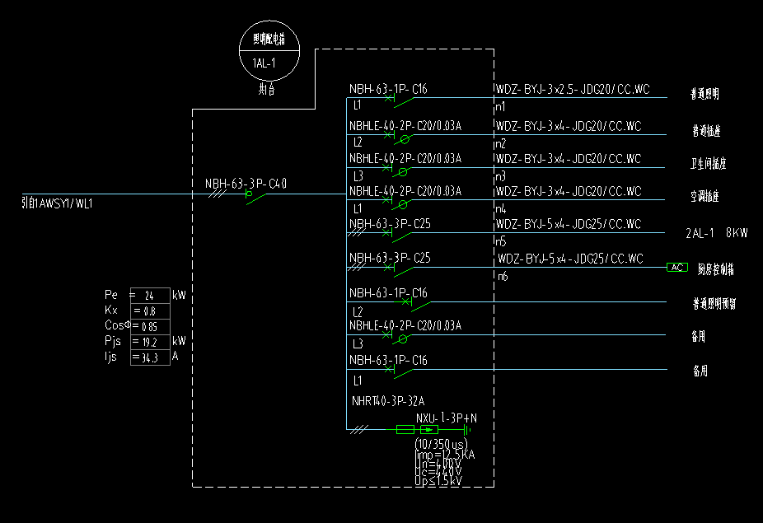Click circuit number n1

[500, 106]
